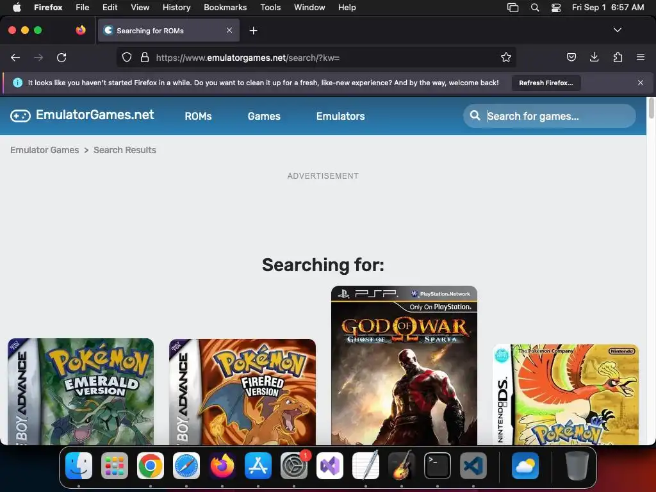Open the Edit menu

click(110, 7)
